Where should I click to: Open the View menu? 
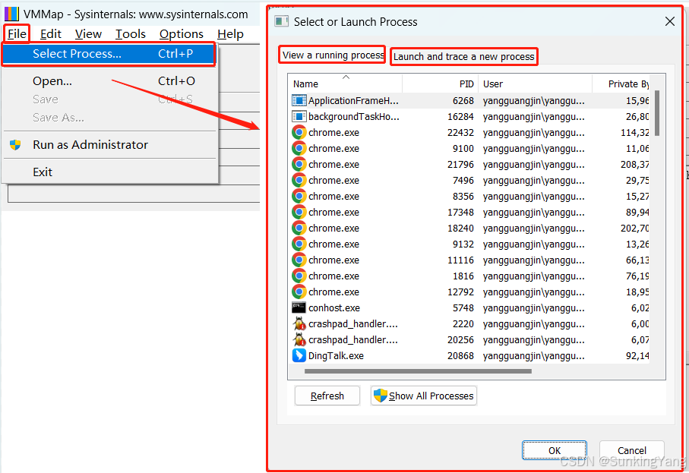coord(88,34)
